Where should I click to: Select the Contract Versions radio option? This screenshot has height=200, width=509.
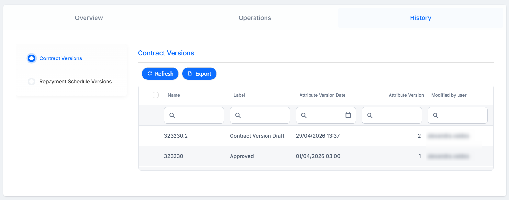click(31, 58)
